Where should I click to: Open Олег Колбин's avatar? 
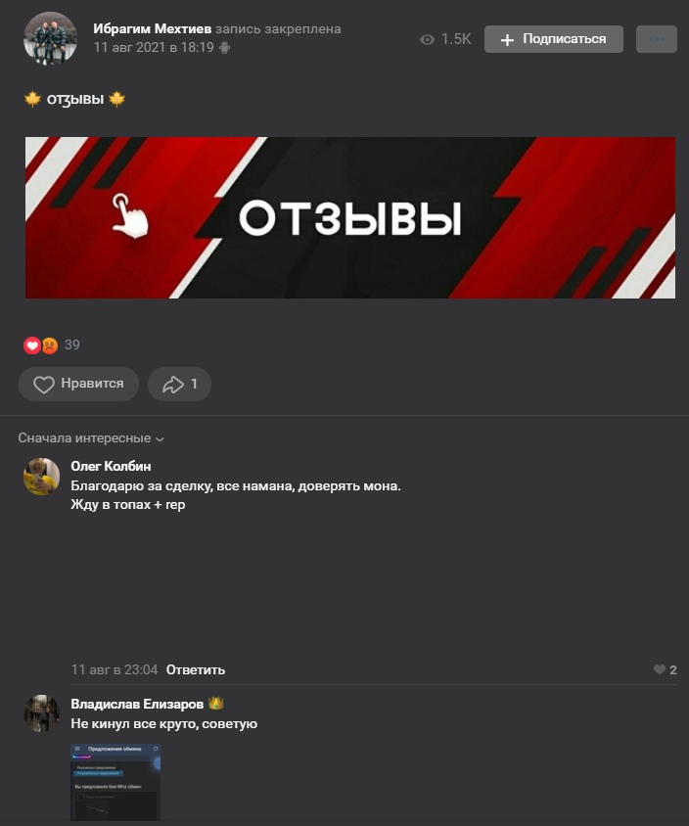(x=42, y=477)
